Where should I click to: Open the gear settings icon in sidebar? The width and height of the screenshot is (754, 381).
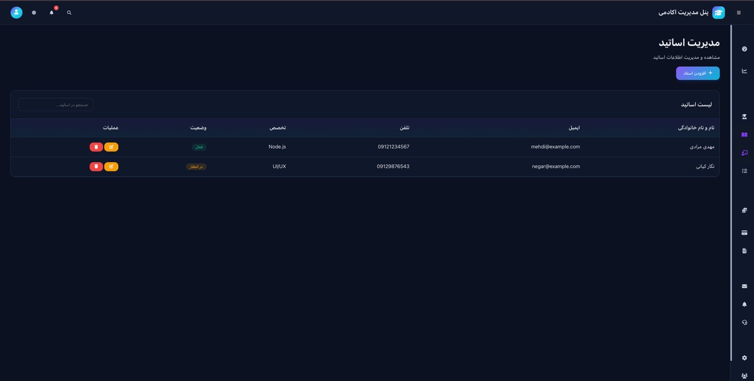point(745,358)
